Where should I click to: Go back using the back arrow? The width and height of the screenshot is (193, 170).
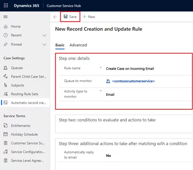click(x=55, y=17)
